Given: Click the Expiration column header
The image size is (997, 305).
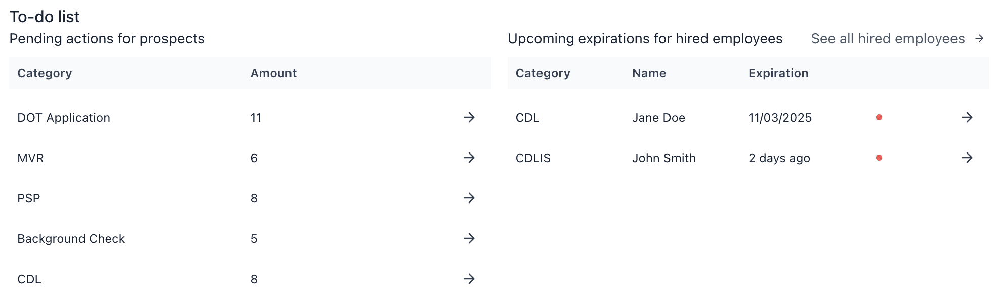Looking at the screenshot, I should coord(778,73).
